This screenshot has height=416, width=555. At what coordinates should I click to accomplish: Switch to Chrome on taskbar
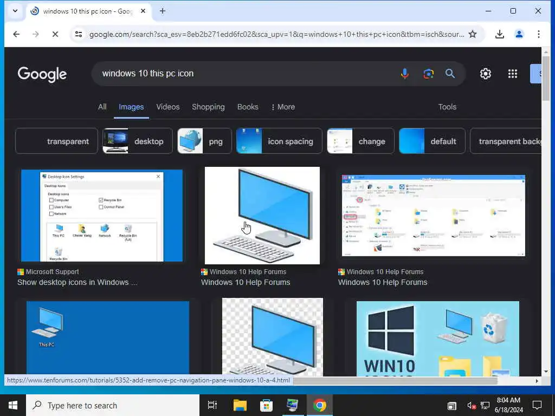(x=319, y=405)
